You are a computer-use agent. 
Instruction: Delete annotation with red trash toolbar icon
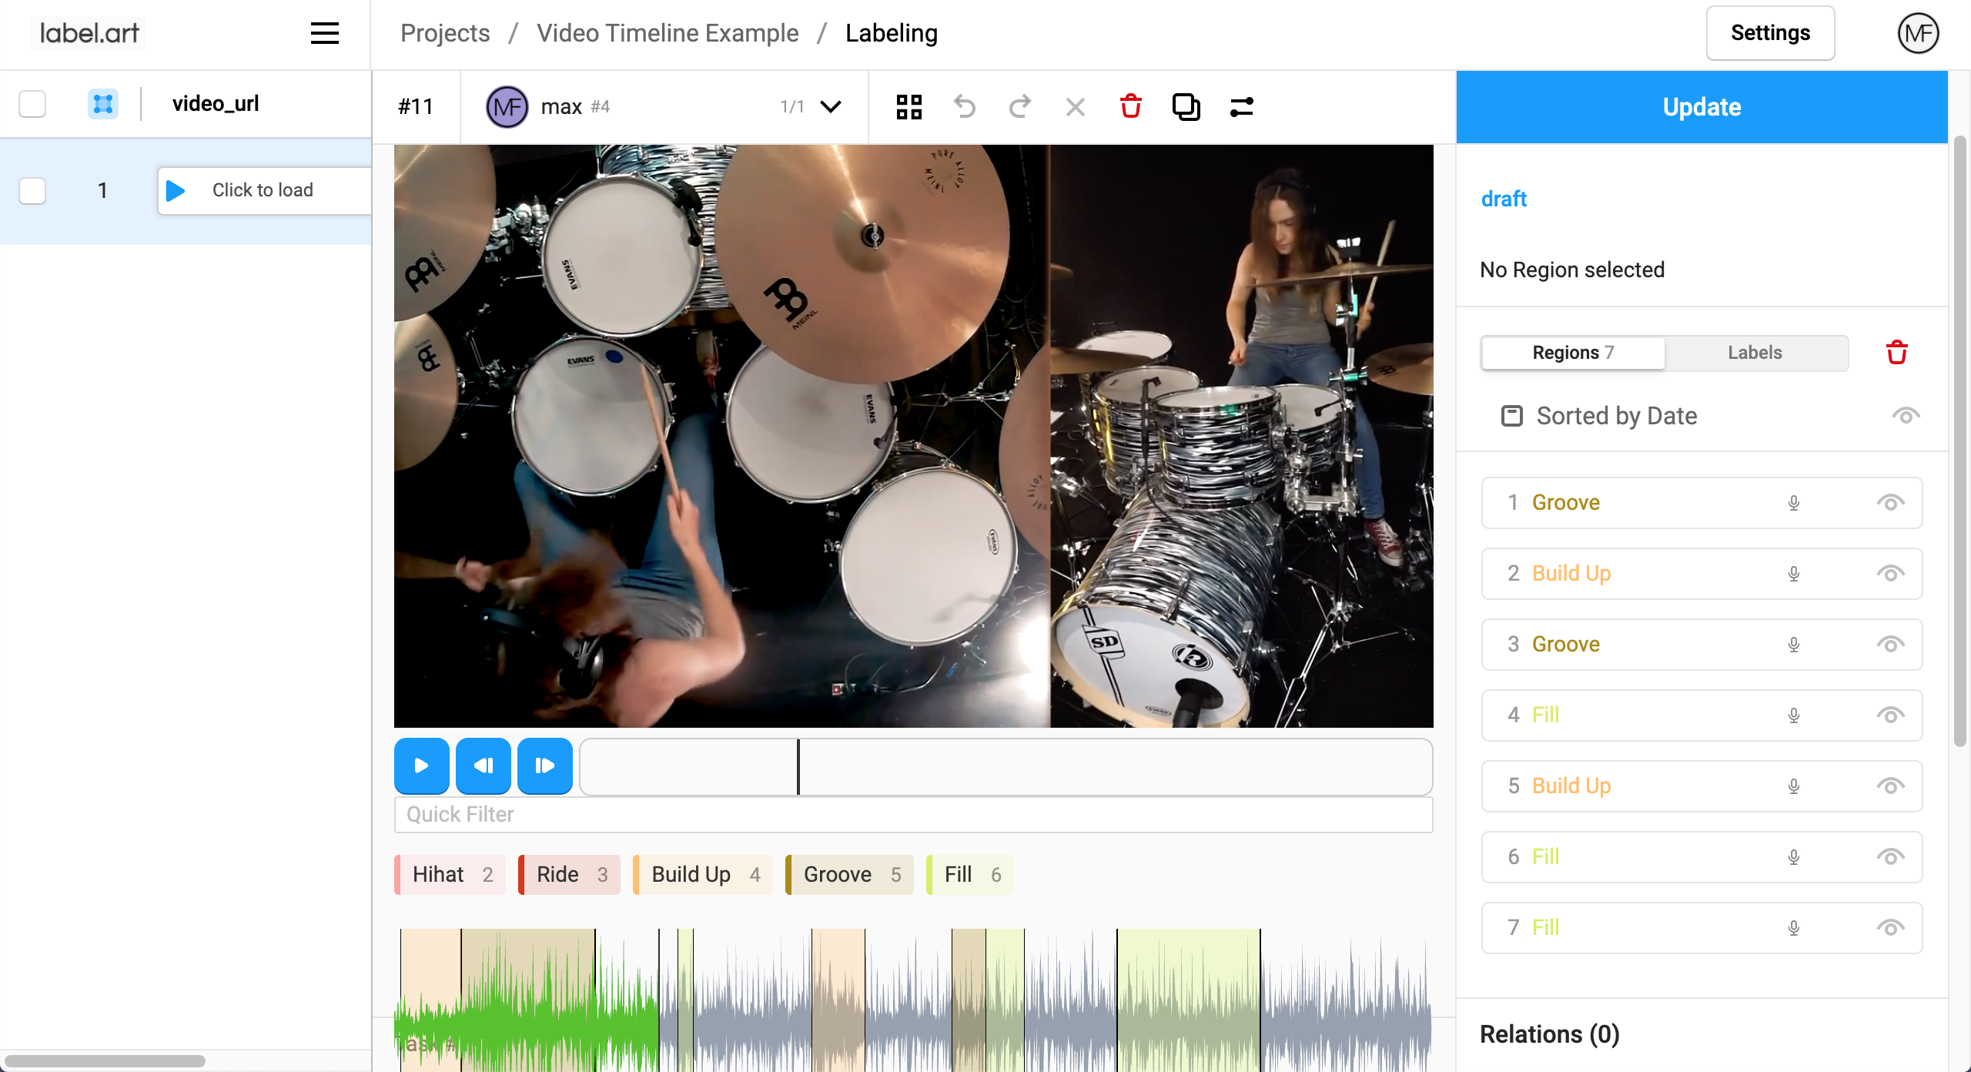[x=1130, y=106]
